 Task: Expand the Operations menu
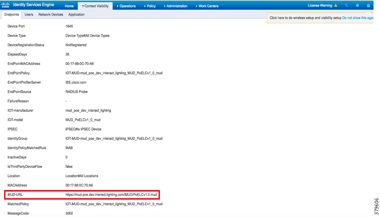point(126,6)
